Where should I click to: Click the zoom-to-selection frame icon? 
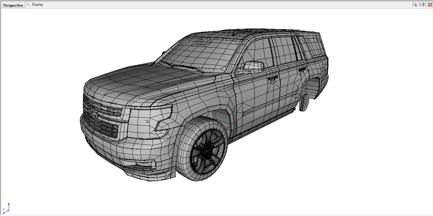(425, 5)
